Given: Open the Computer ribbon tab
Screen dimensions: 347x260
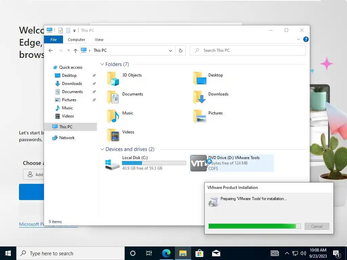Looking at the screenshot, I should (76, 40).
